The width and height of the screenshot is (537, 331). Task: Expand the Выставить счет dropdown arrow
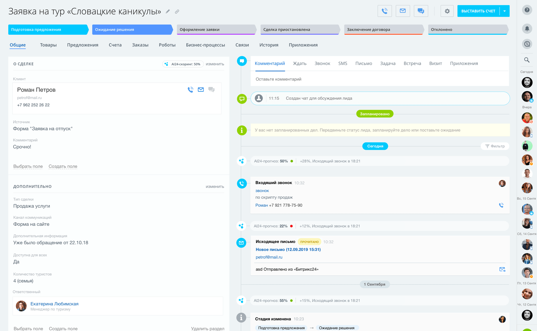point(504,11)
